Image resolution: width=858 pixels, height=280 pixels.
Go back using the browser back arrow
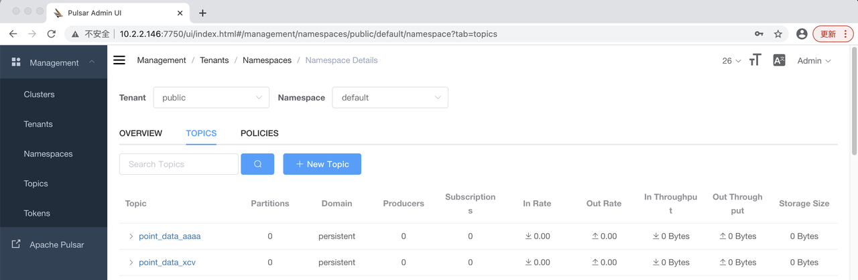click(x=13, y=33)
